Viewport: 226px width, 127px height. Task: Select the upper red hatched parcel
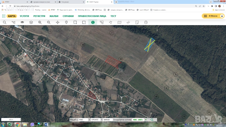pyautogui.click(x=113, y=62)
